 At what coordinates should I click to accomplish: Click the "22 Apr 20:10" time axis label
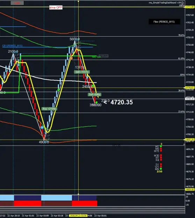[14, 216]
